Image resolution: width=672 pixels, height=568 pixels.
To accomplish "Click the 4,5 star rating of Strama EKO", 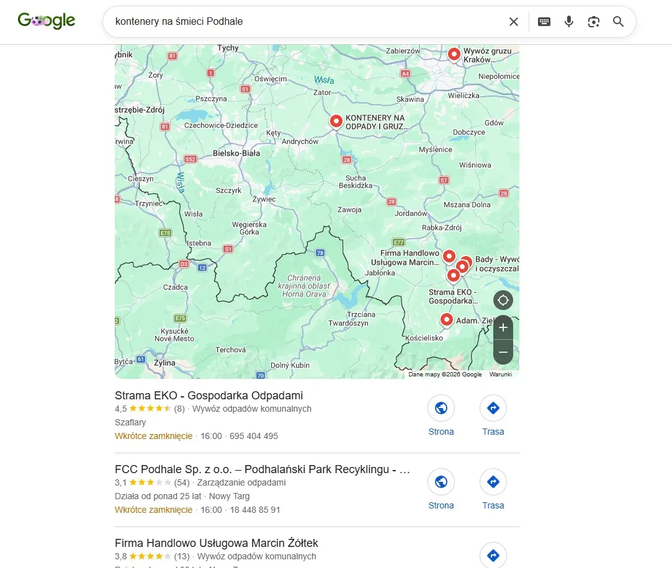I will pyautogui.click(x=150, y=409).
